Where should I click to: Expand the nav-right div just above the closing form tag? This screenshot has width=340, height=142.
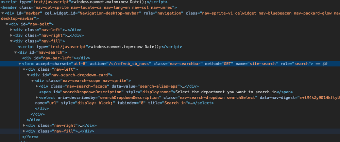click(x=24, y=125)
